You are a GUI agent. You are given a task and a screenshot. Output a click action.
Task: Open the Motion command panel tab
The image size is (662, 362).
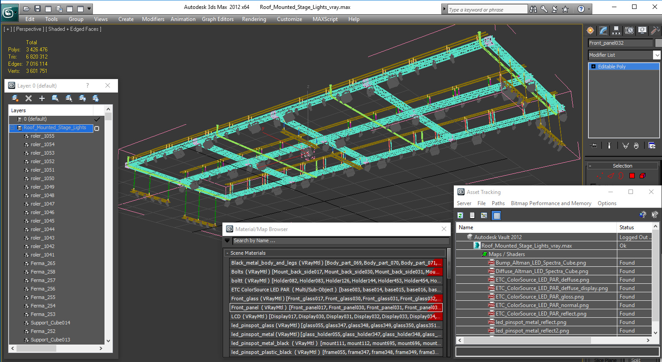(629, 30)
